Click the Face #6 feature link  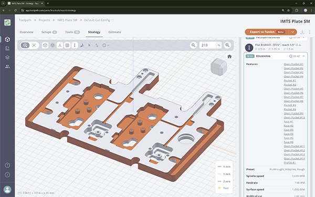click(x=288, y=142)
